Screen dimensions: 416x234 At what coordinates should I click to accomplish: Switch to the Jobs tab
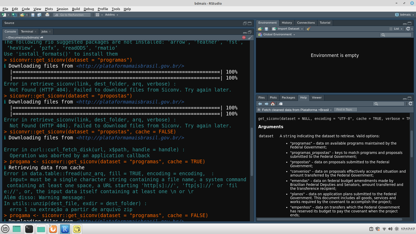44,31
